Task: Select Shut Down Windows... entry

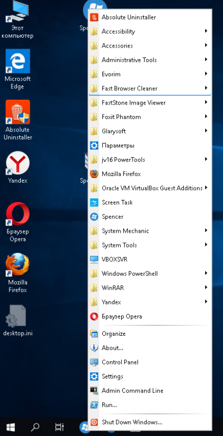Action: 149,422
